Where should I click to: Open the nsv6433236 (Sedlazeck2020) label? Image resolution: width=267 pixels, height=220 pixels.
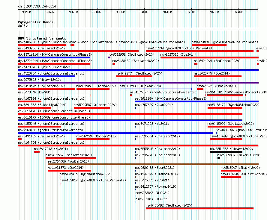[41, 48]
